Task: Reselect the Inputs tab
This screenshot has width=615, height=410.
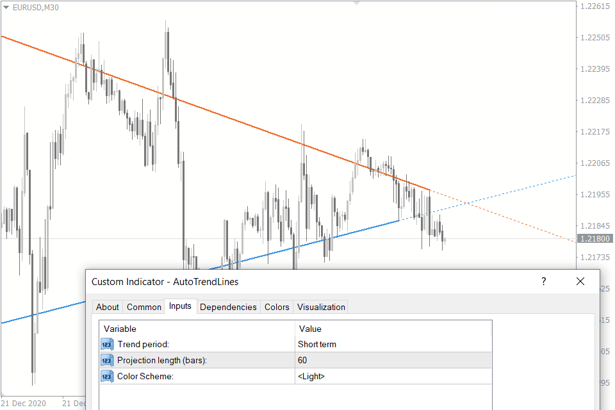Action: (180, 306)
